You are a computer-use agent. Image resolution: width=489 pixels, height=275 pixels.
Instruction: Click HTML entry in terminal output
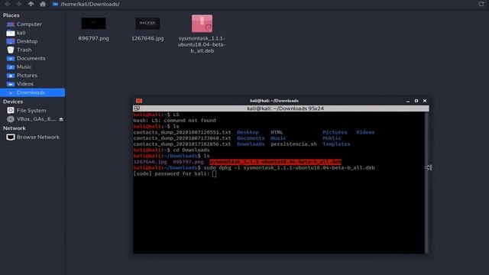click(x=277, y=132)
